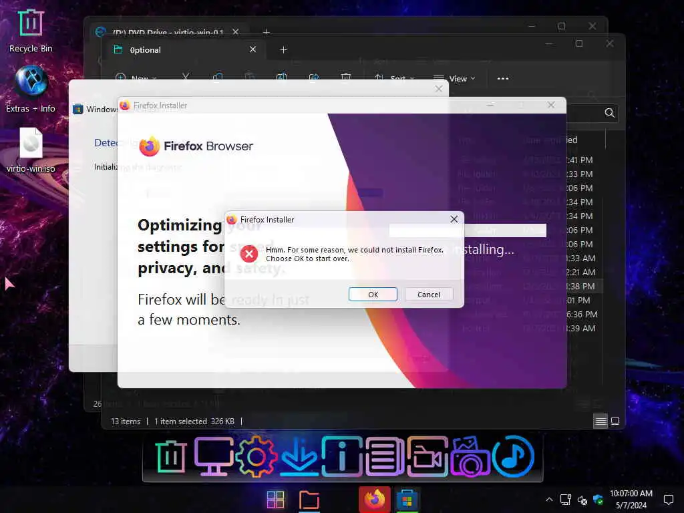Switch to the Optional tab in File Explorer

tap(183, 49)
